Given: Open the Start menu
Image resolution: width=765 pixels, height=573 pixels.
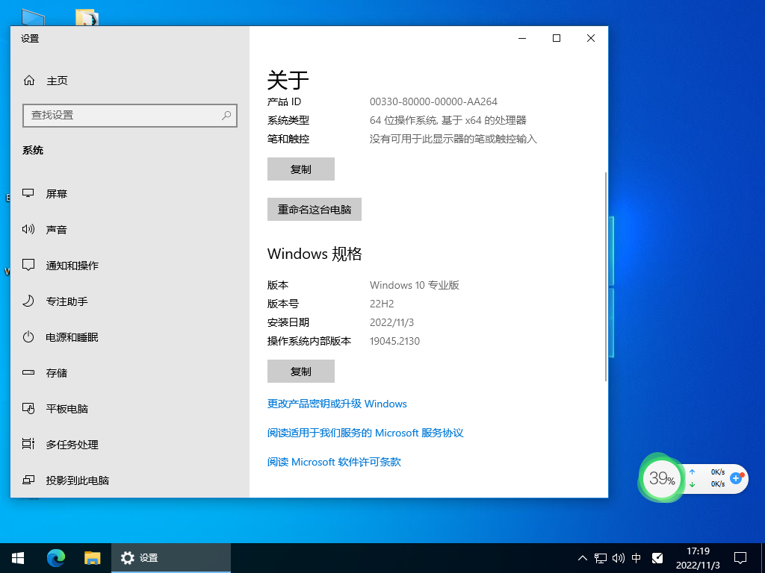Looking at the screenshot, I should coord(17,557).
